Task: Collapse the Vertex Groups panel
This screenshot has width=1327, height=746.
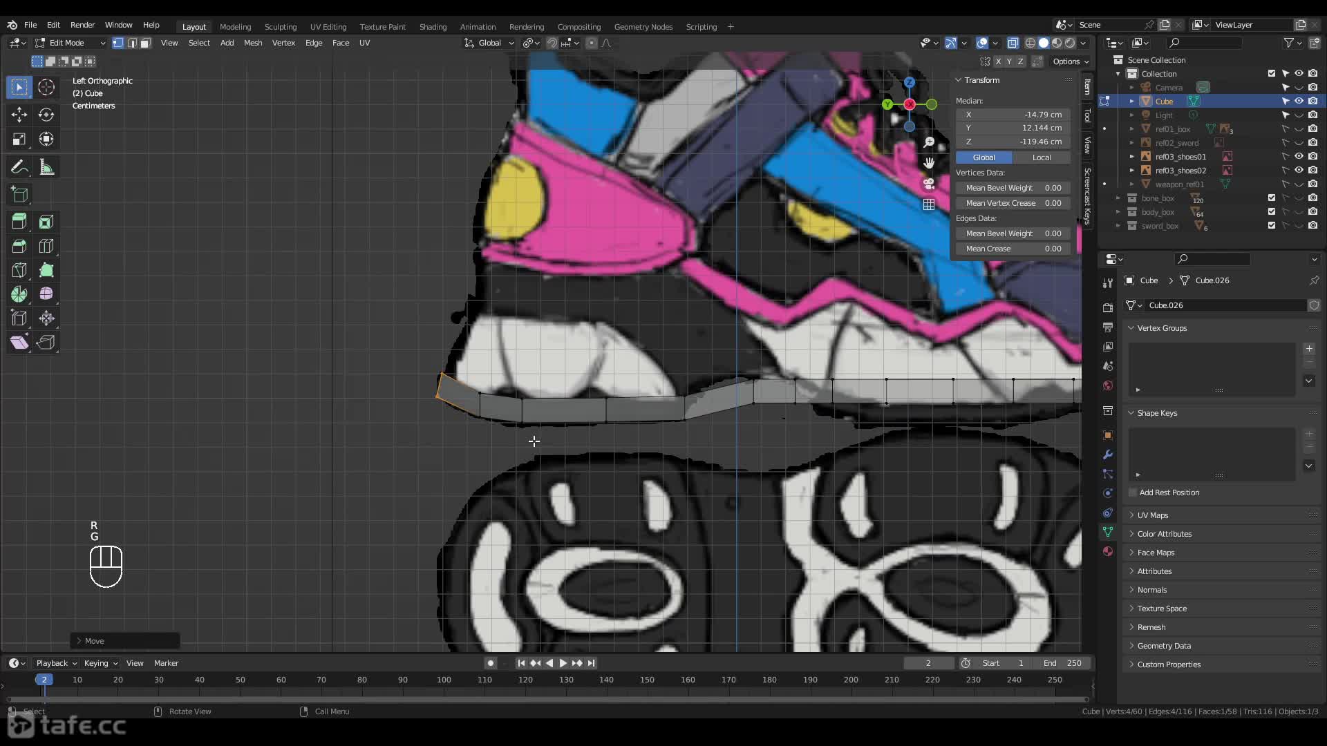Action: point(1162,328)
